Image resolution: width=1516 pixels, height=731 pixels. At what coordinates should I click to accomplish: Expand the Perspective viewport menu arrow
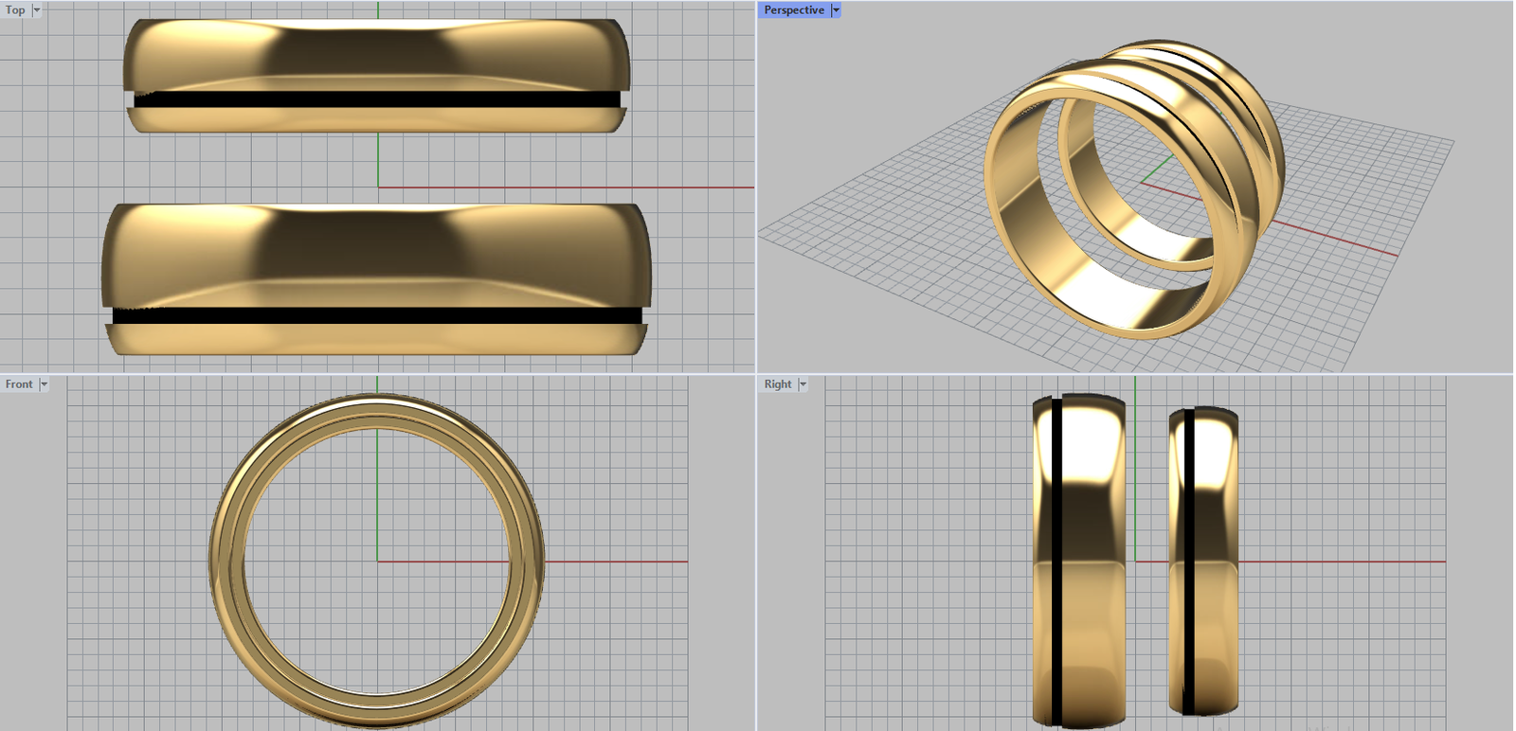tap(836, 10)
